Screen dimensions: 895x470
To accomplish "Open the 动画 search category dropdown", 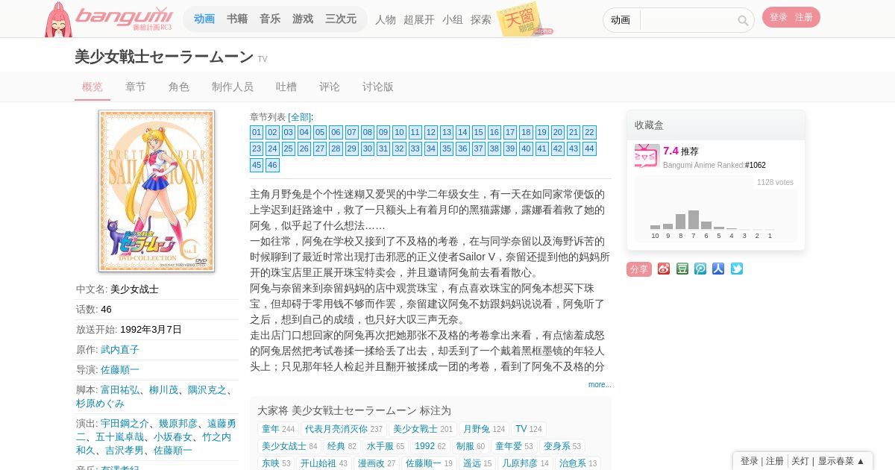I will click(621, 20).
